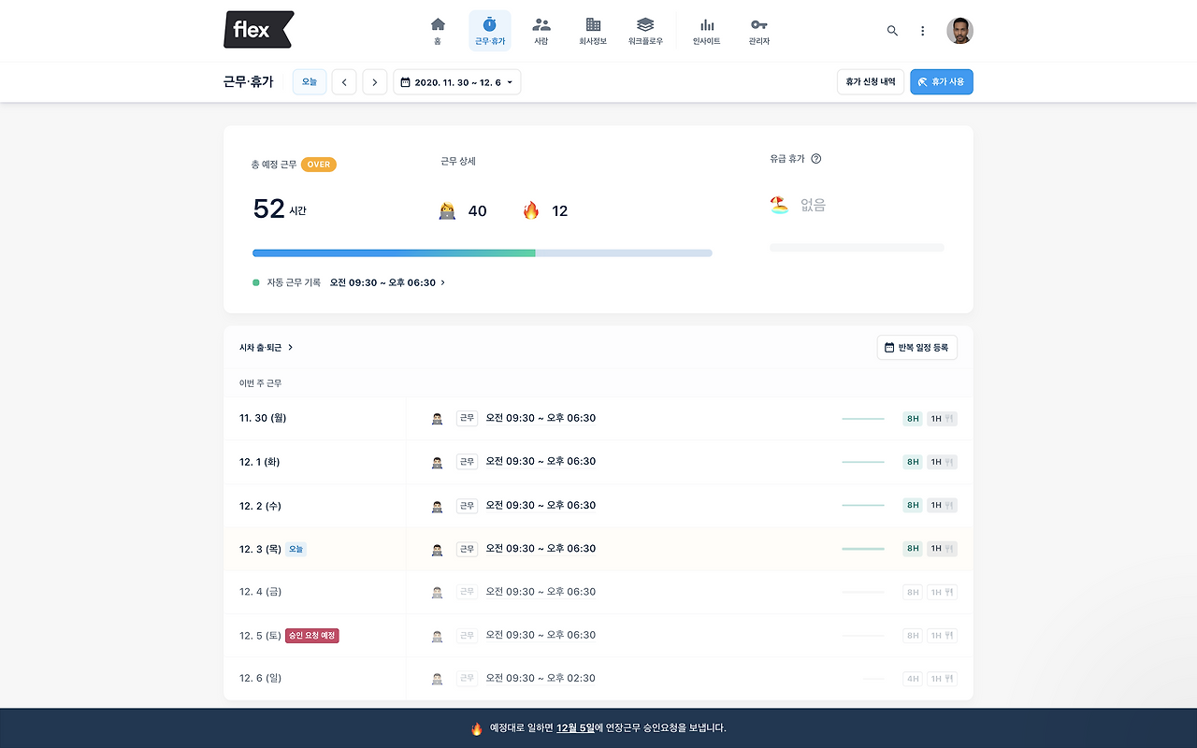Click the fire icon in bottom banner
The image size is (1197, 748).
click(x=477, y=728)
